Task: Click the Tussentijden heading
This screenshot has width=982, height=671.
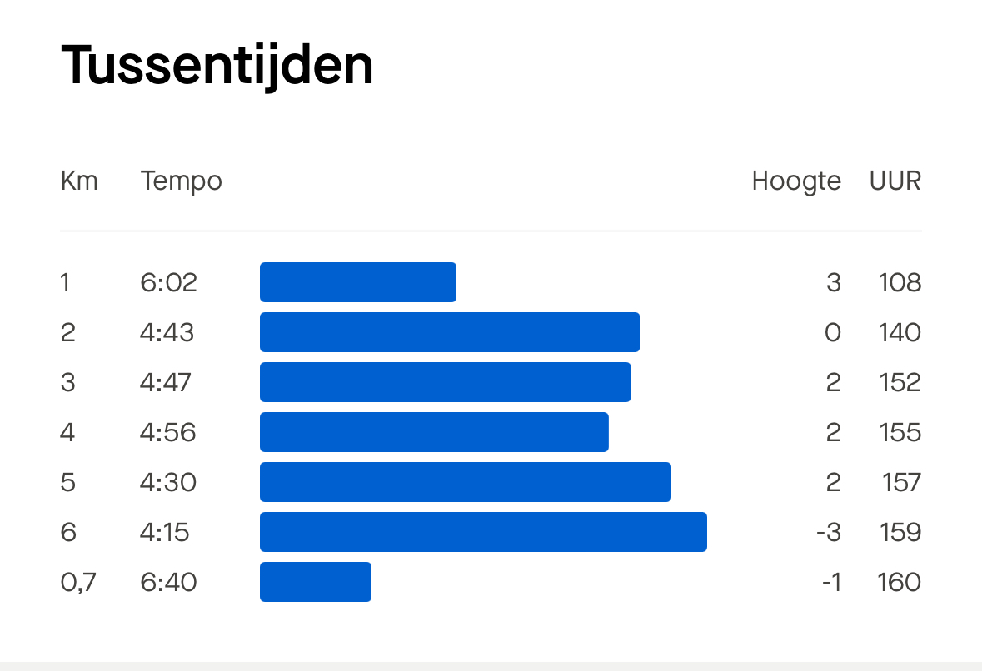Action: pos(217,65)
